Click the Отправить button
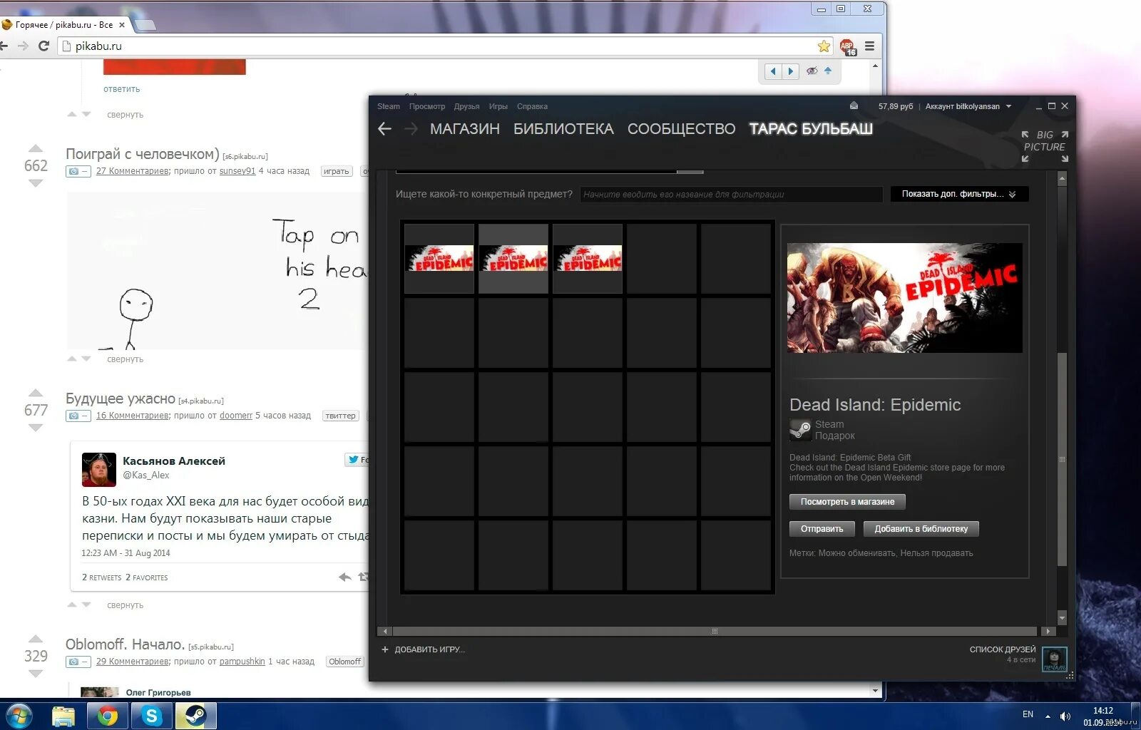 [x=822, y=529]
